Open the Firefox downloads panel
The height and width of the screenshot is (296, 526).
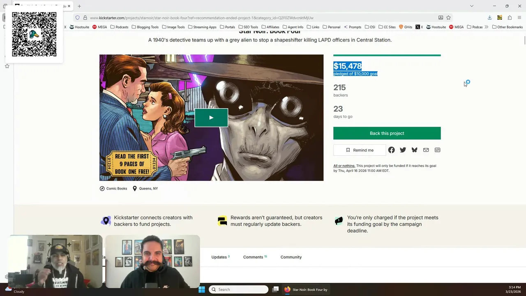click(489, 18)
